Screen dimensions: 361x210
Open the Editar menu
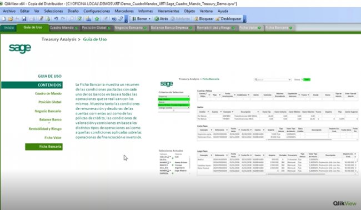pyautogui.click(x=24, y=11)
